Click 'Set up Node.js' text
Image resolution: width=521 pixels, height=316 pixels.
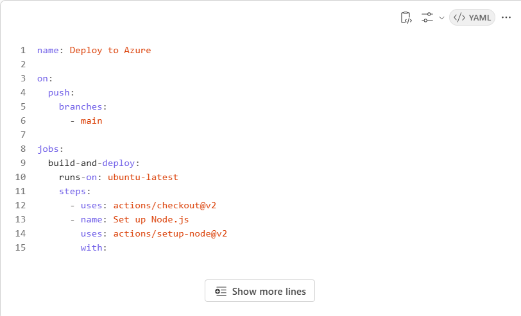click(151, 219)
